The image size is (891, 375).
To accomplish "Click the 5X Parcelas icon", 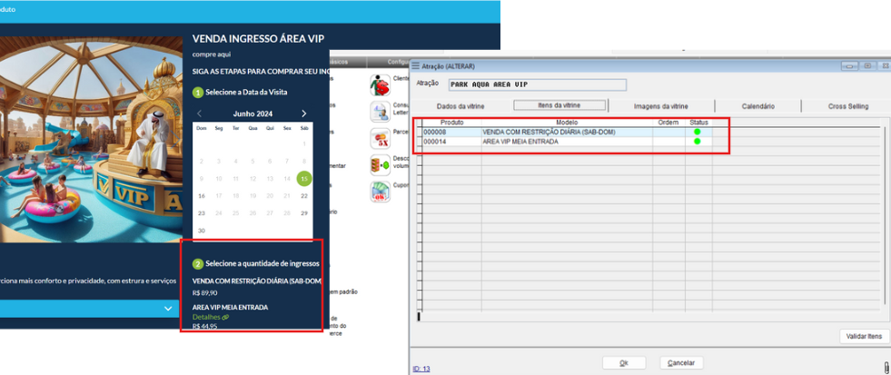I will click(x=379, y=138).
